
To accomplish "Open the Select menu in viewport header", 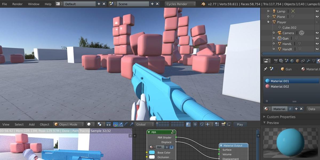I will (x=19, y=124).
